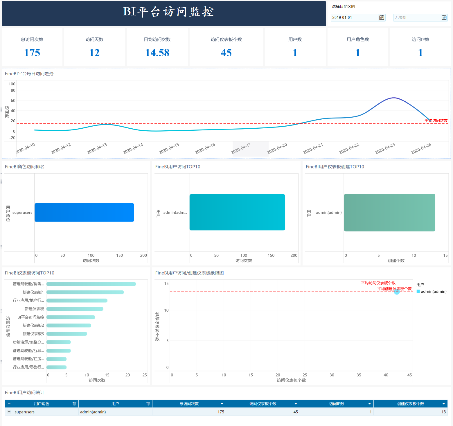Click the 用户数 KPI card label
Viewport: 453px width, 426px height.
[295, 39]
